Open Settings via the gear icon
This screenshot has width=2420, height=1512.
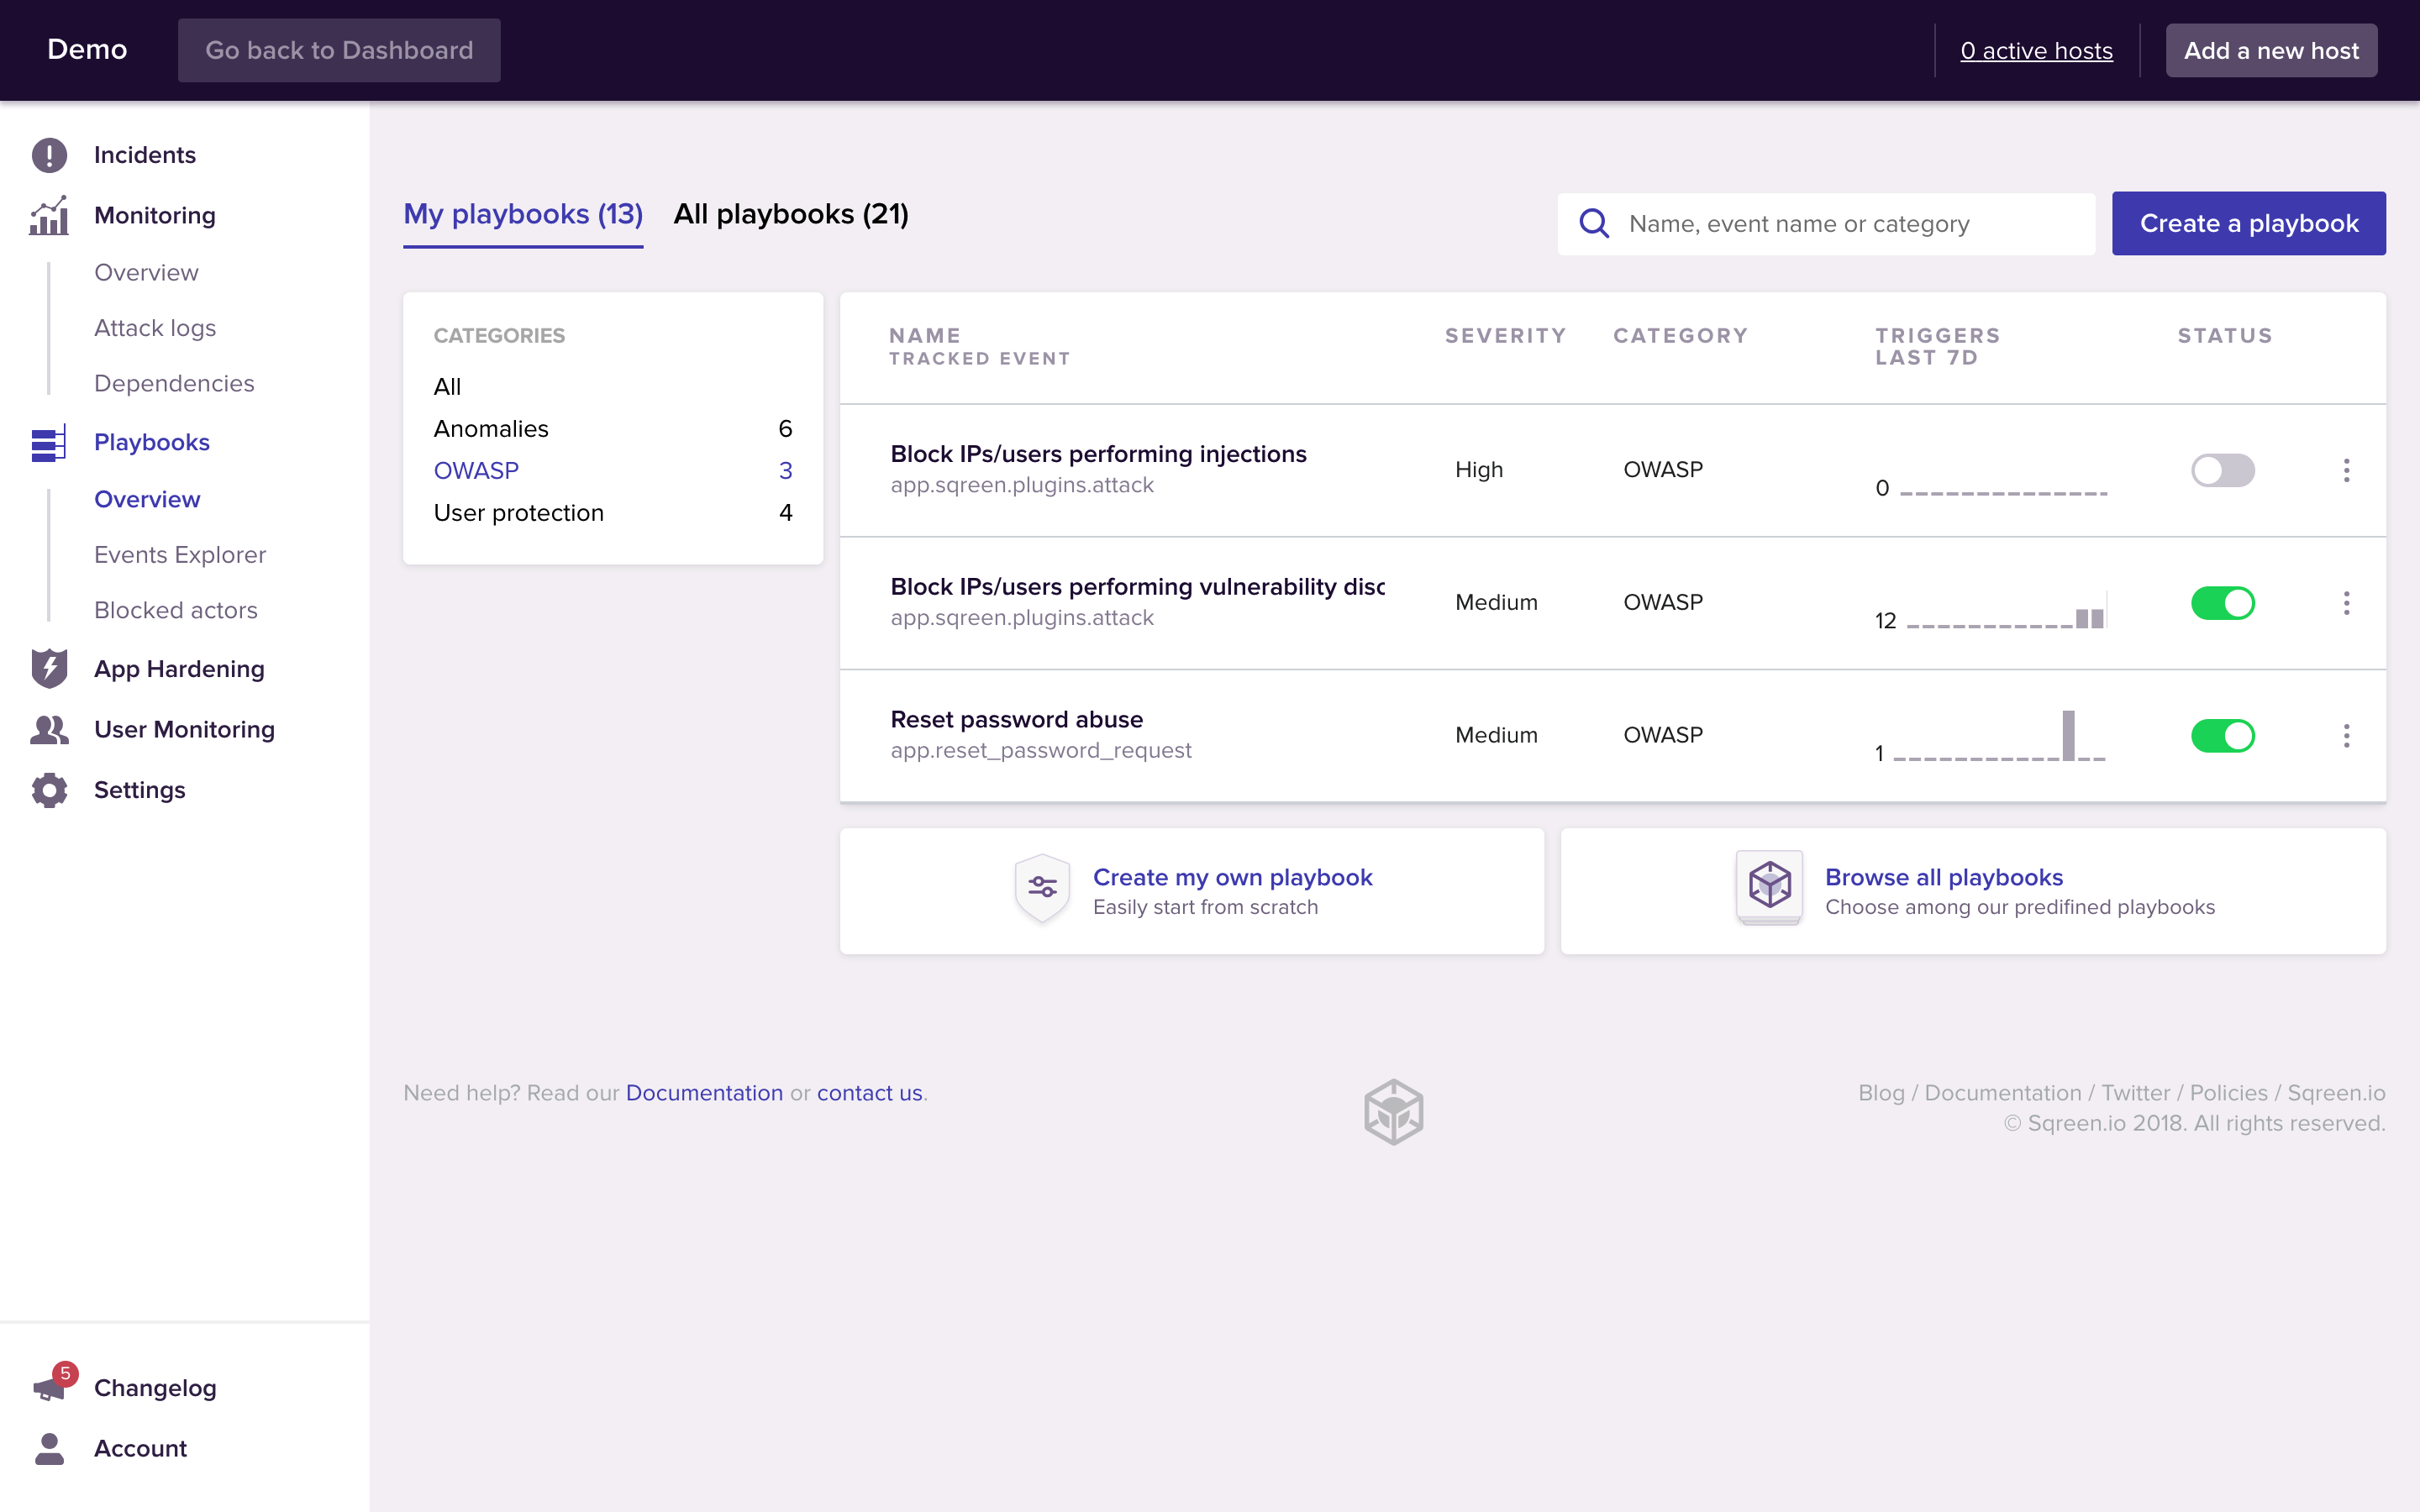[x=49, y=790]
